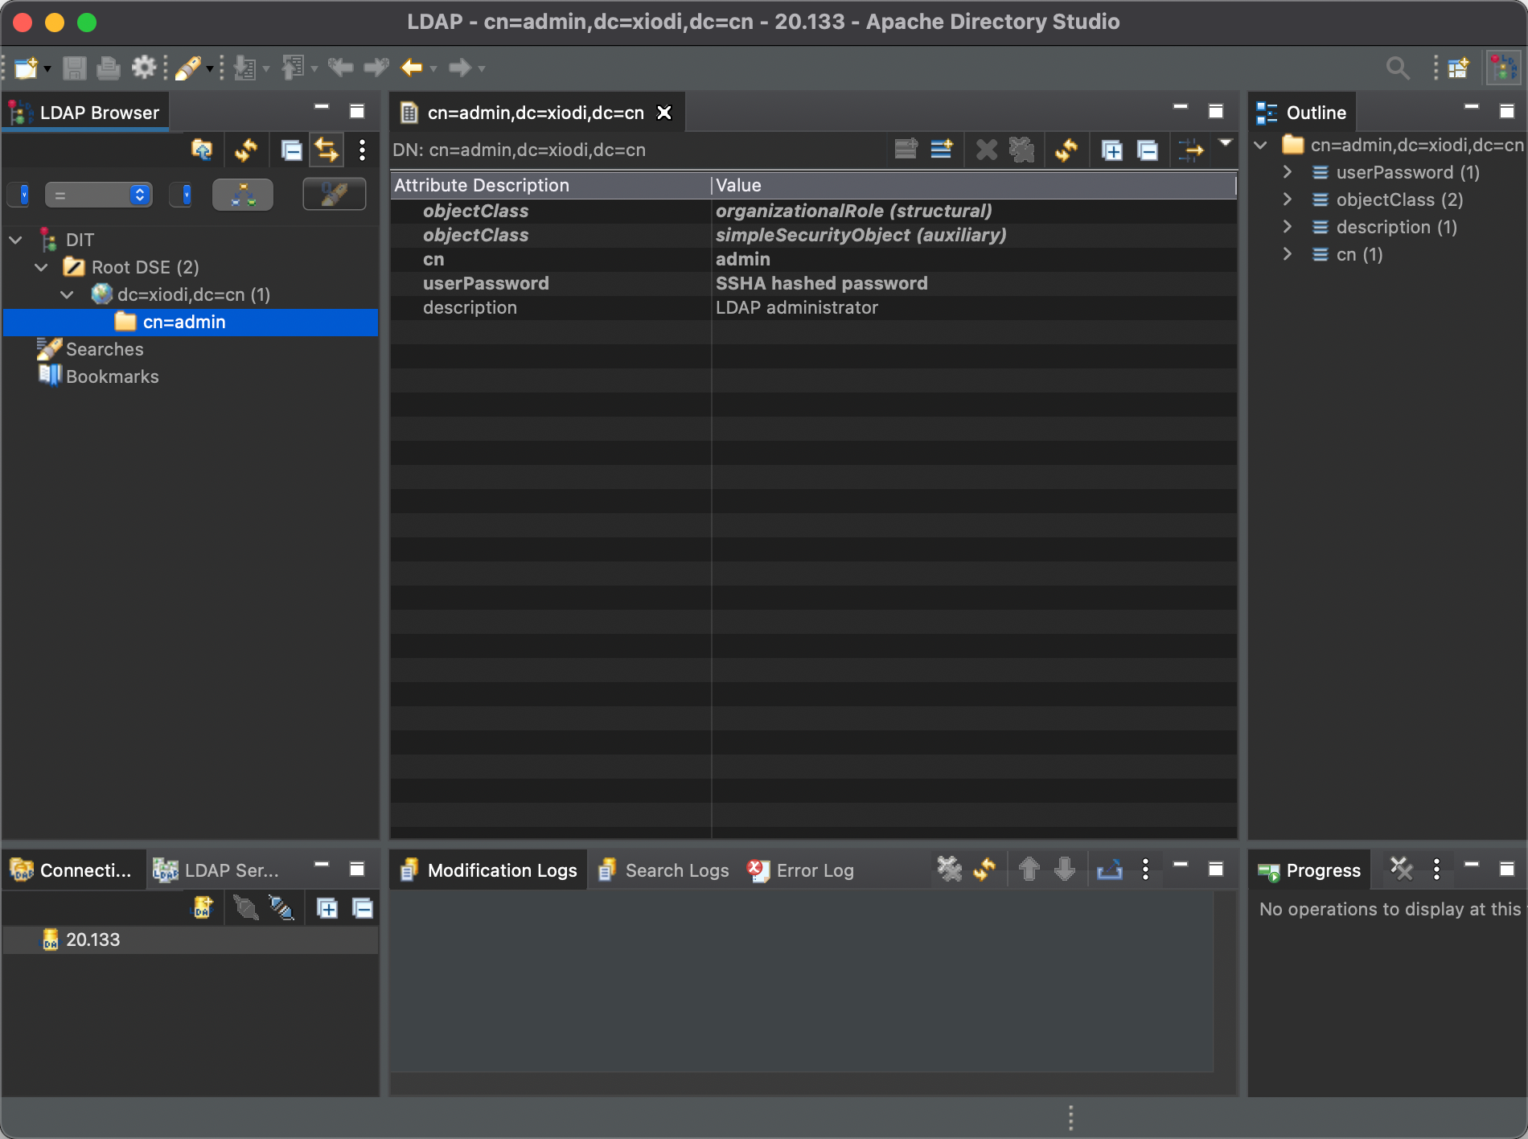Click the search scope button with tree icon

pyautogui.click(x=243, y=195)
